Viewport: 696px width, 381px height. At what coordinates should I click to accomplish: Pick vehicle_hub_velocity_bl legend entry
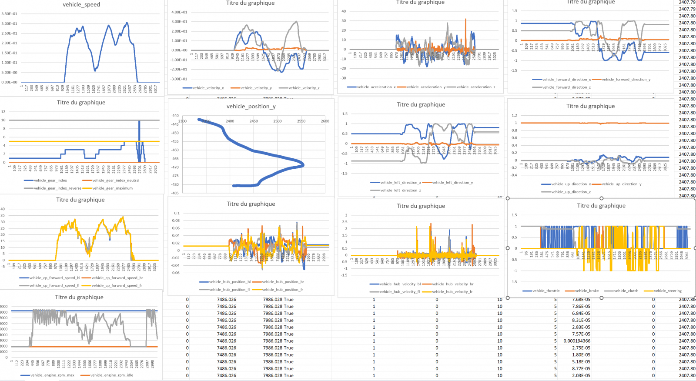(395, 284)
